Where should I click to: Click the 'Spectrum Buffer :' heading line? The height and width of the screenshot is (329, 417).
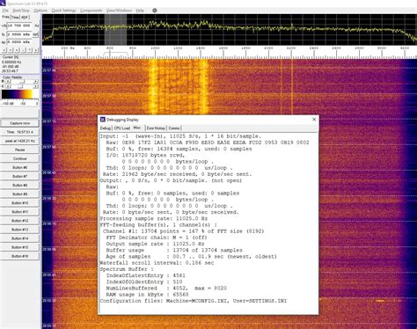127,269
